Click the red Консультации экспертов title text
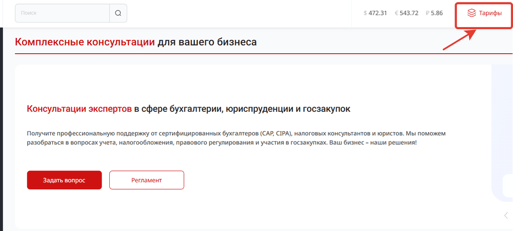The image size is (513, 231). pyautogui.click(x=79, y=109)
